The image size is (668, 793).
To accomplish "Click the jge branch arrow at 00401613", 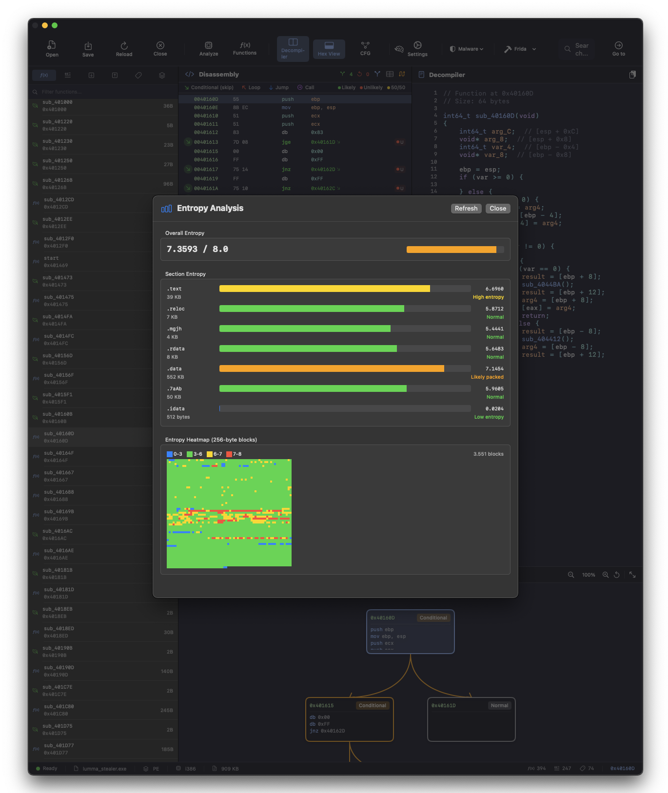I will coord(188,142).
